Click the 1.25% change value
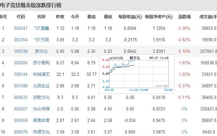The image size is (217, 136). pyautogui.click(x=184, y=74)
